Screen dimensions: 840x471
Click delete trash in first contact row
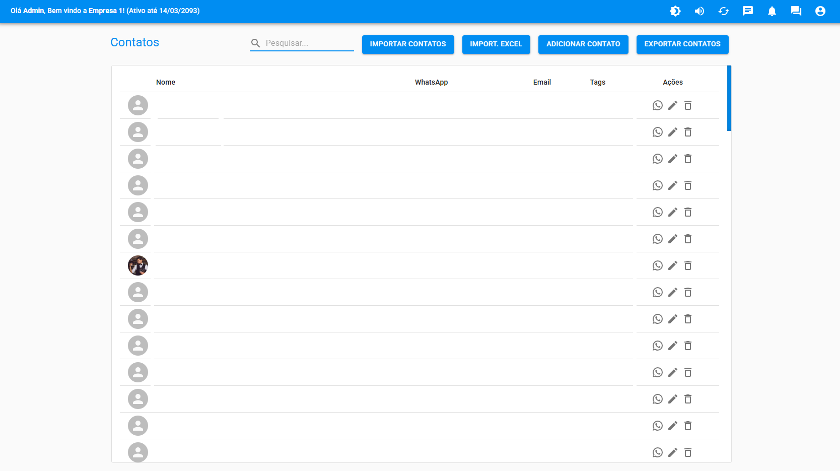pos(688,105)
